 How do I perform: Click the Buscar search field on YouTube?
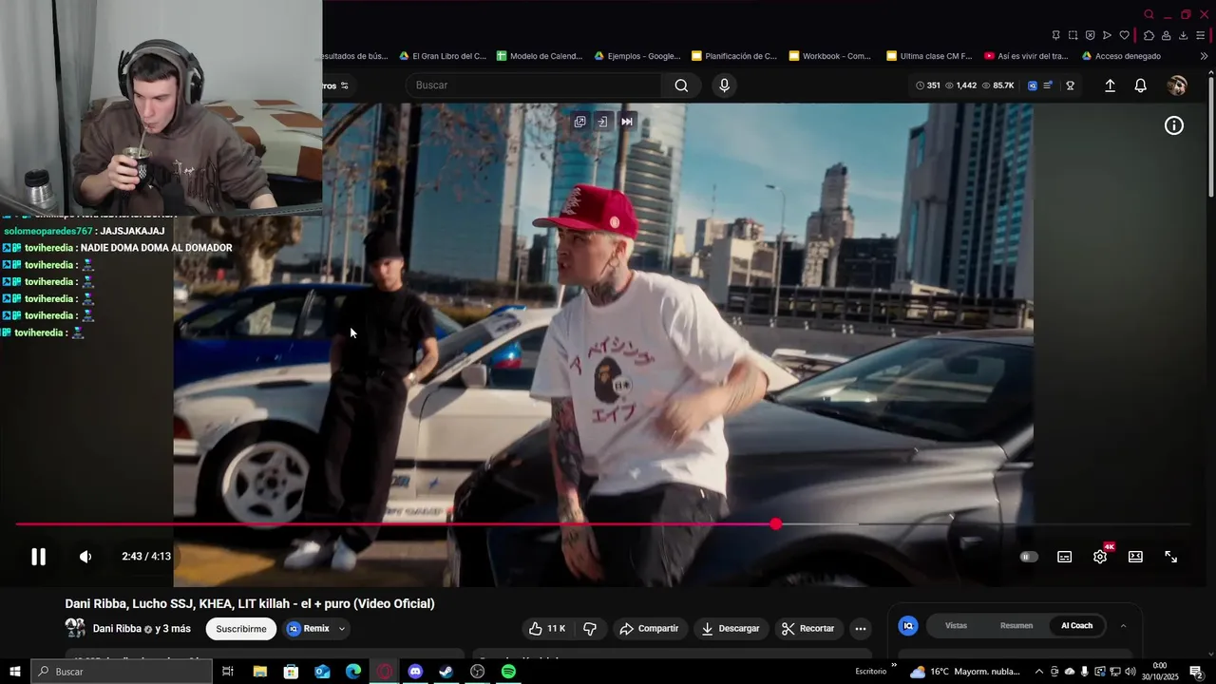click(536, 85)
